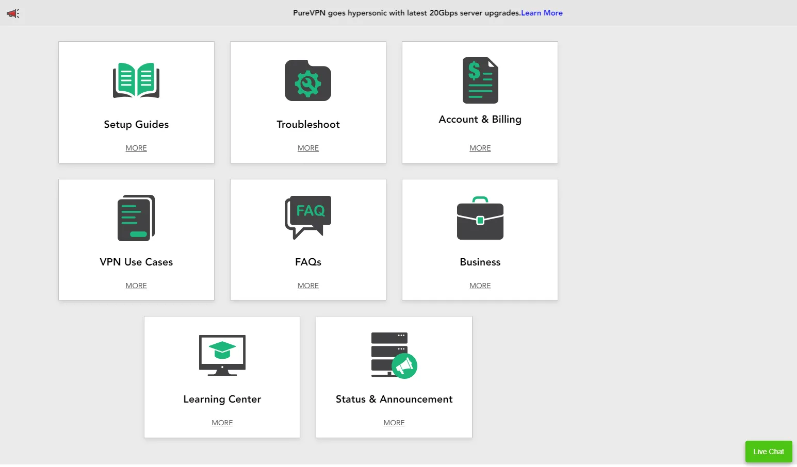
Task: Select the Account & Billing title
Action: 480,119
